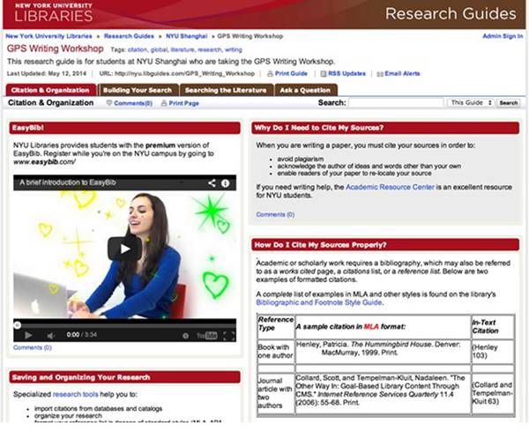Screen dimensions: 529x430
Task: Open video settings gear icon
Action: [x=187, y=335]
